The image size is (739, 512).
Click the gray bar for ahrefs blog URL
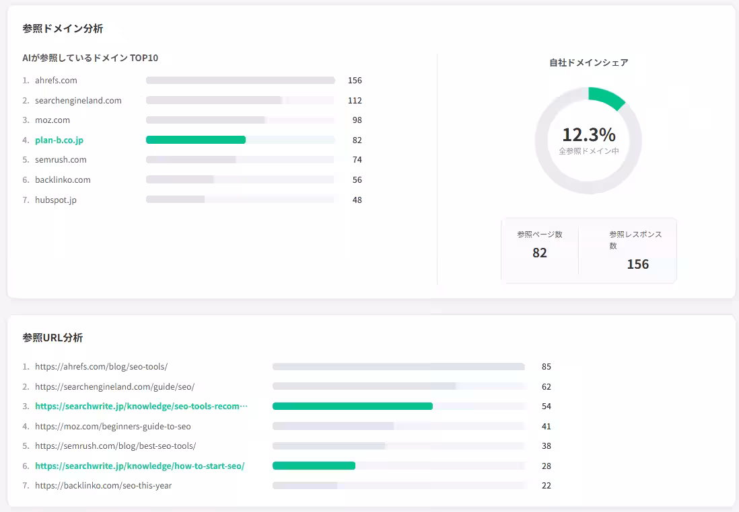point(398,367)
